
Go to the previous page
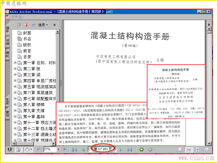pyautogui.click(x=83, y=150)
